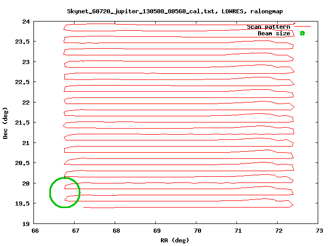Click the 'Dec (deg)' axis label
Image resolution: width=329 pixels, height=246 pixels.
[5, 123]
